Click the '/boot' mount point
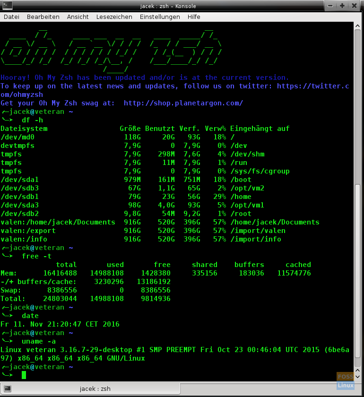Viewport: 364px width, 397px height. (x=241, y=180)
